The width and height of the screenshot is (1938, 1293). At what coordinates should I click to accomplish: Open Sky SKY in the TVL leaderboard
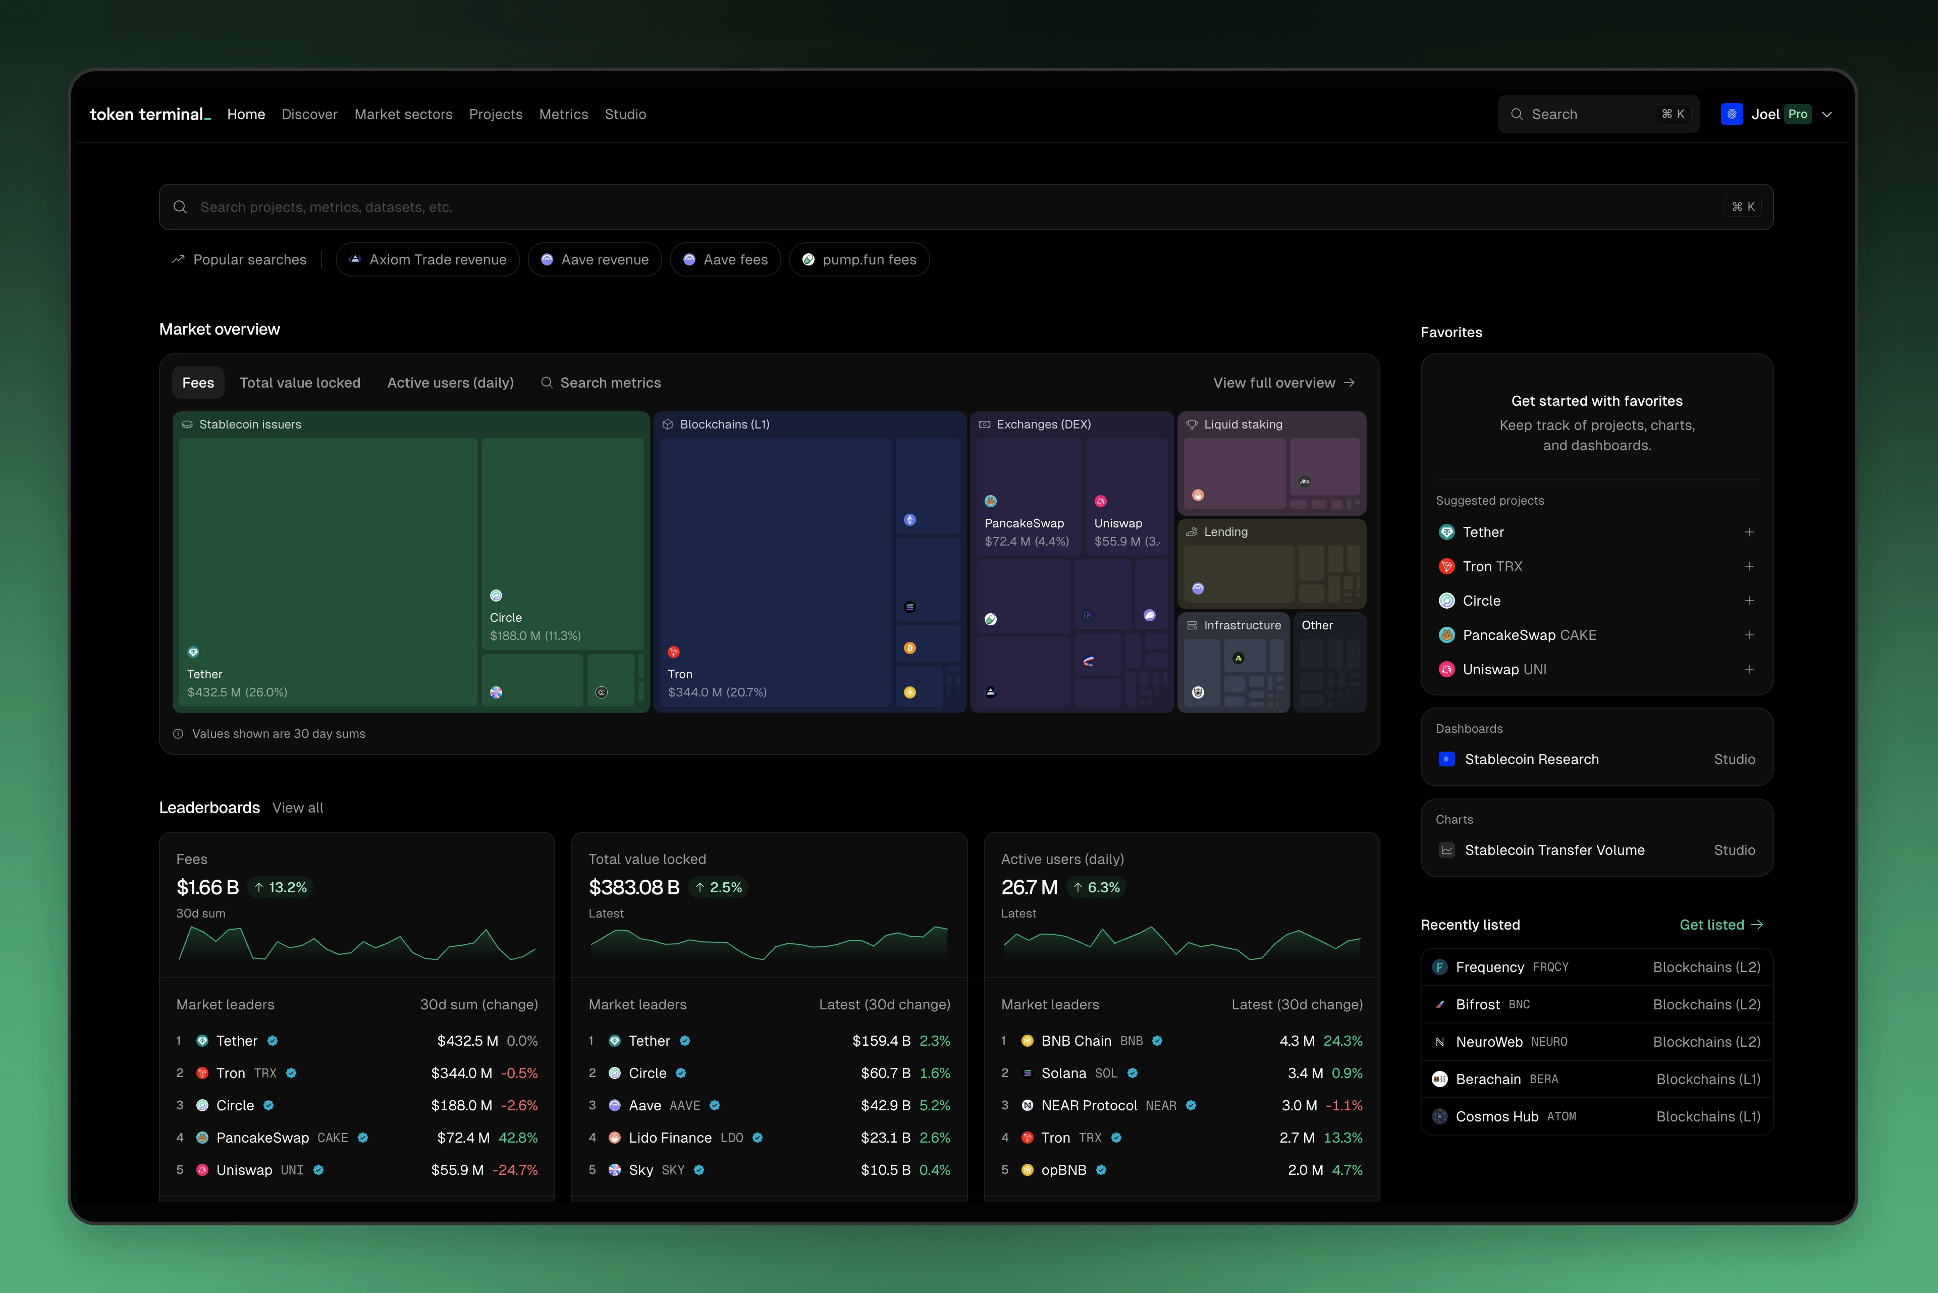770,1170
